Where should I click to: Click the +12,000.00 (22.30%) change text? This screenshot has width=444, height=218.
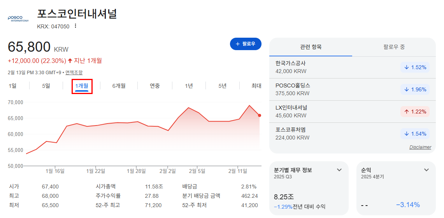[x=37, y=61]
